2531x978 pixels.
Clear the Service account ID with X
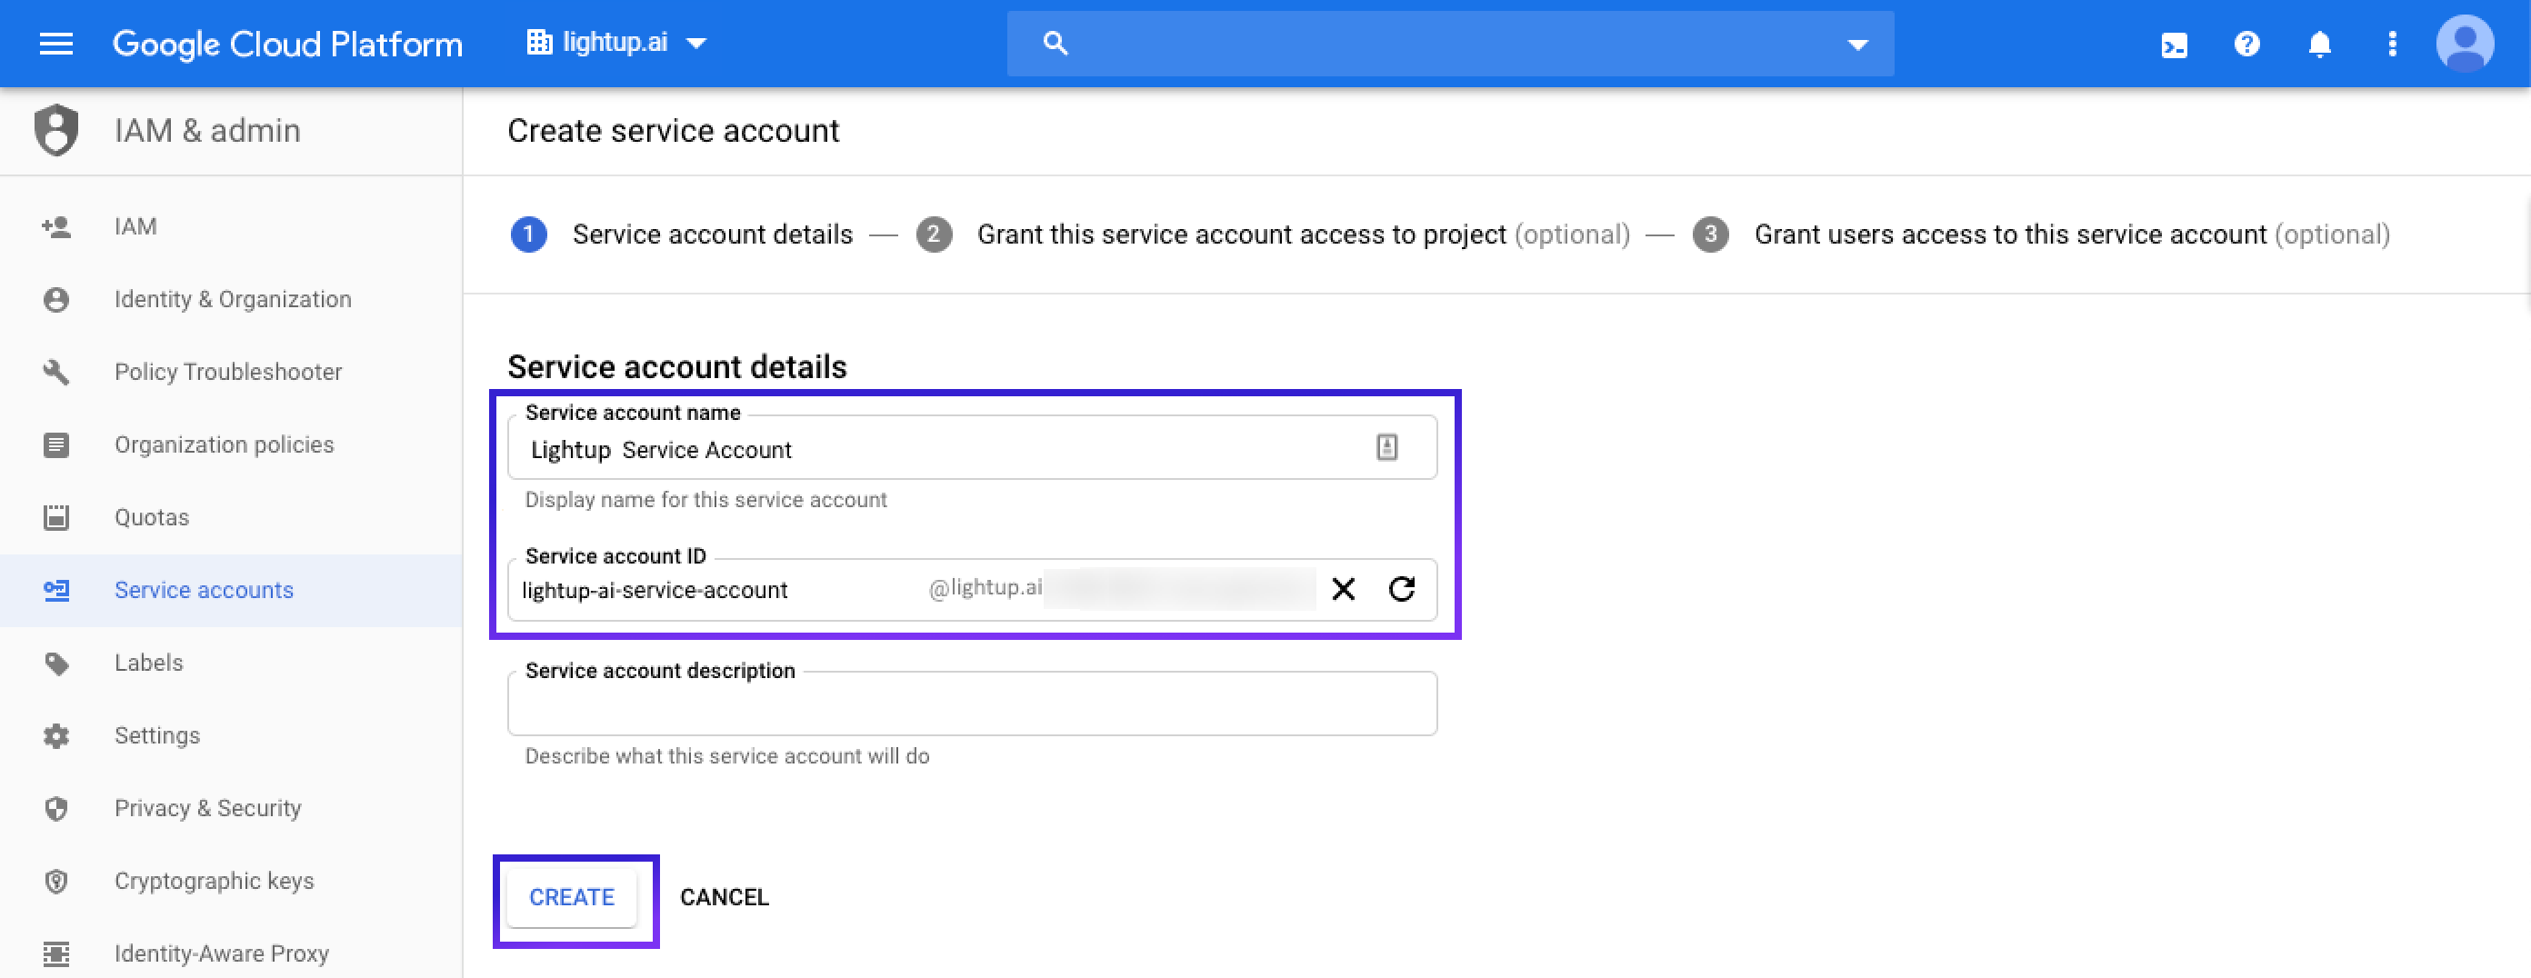pos(1343,589)
